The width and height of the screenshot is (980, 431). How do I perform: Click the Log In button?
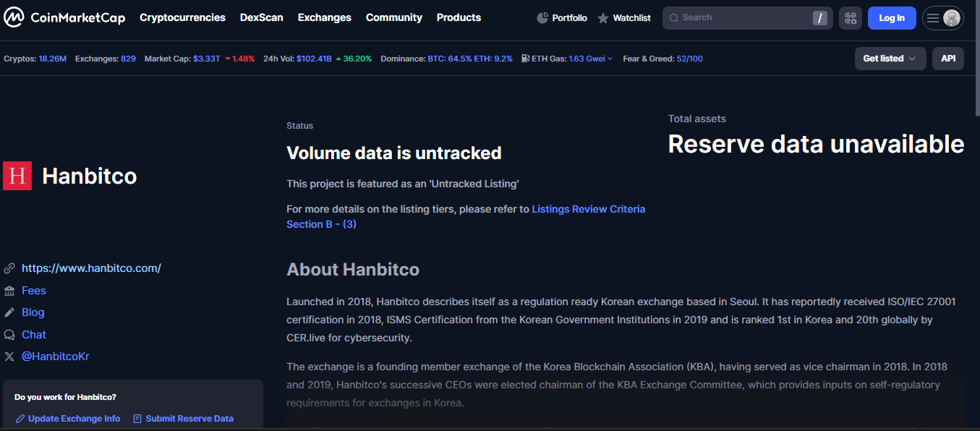click(892, 18)
